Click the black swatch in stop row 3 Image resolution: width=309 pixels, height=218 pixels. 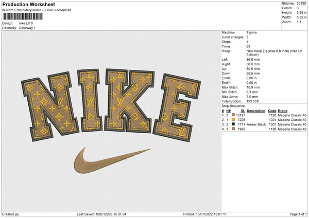click(233, 124)
